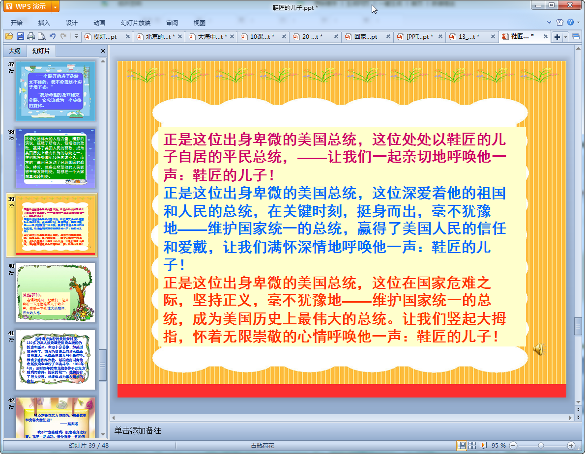Open the 设计 menu tab
Screen dimensions: 585x454
pyautogui.click(x=72, y=23)
